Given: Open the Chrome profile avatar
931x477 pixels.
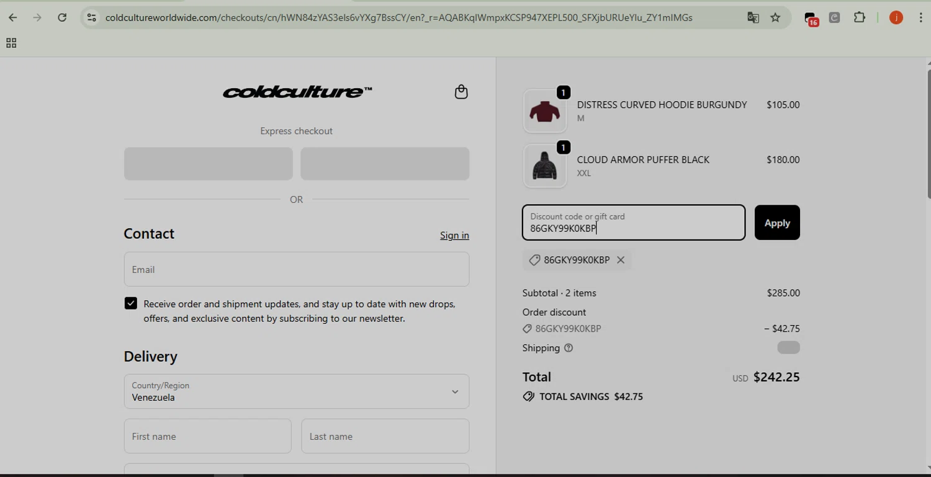Looking at the screenshot, I should (x=896, y=17).
